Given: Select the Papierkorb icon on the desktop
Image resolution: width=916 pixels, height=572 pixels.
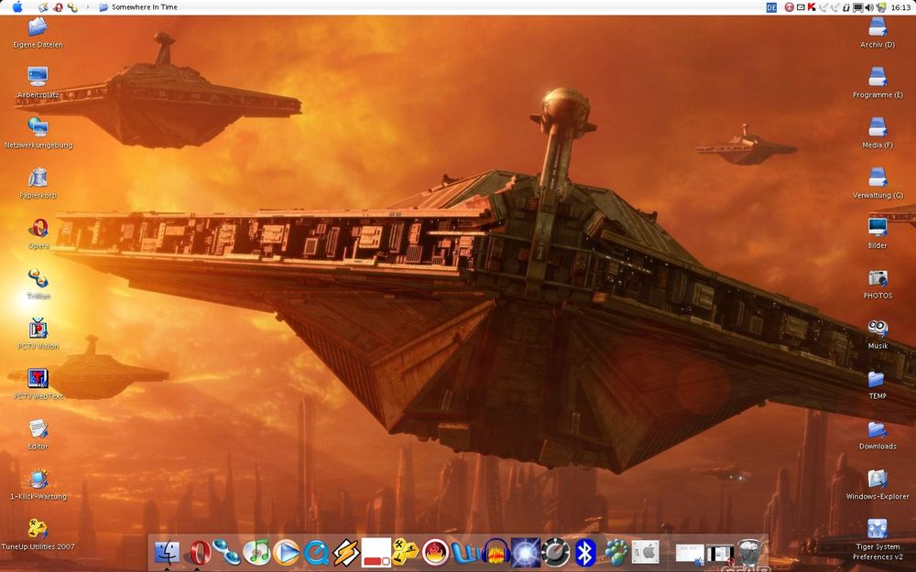Looking at the screenshot, I should pos(38,183).
